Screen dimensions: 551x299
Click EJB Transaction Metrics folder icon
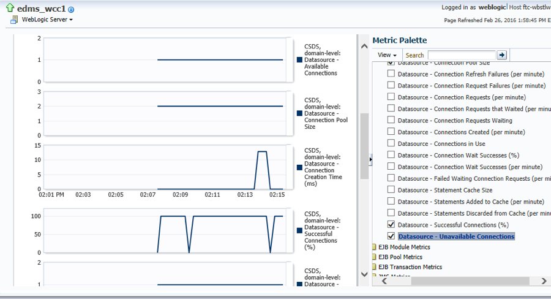[374, 267]
